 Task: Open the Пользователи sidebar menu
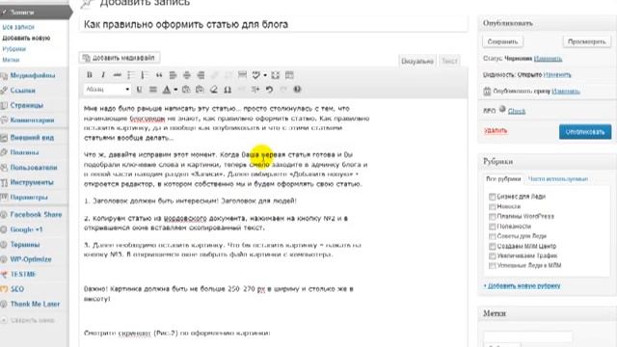(34, 167)
